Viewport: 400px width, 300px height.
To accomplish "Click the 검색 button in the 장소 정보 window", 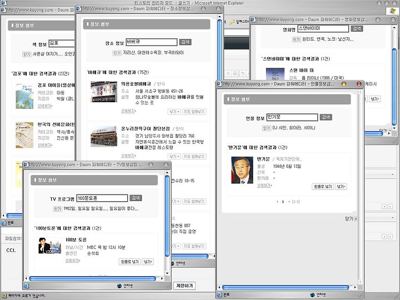I will 185,42.
